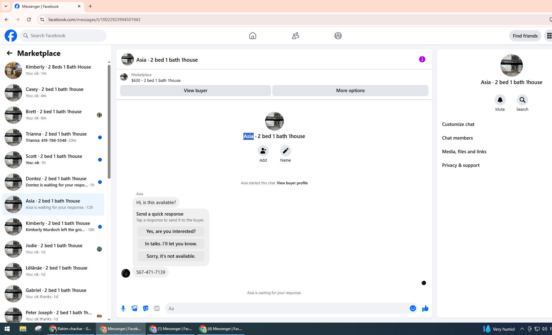The height and width of the screenshot is (335, 552).
Task: Open conversation information purple icon
Action: point(422,59)
